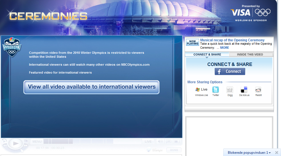Screen dimensions: 281x156
Task: Mute the player volume speaker
Action: pos(161,141)
